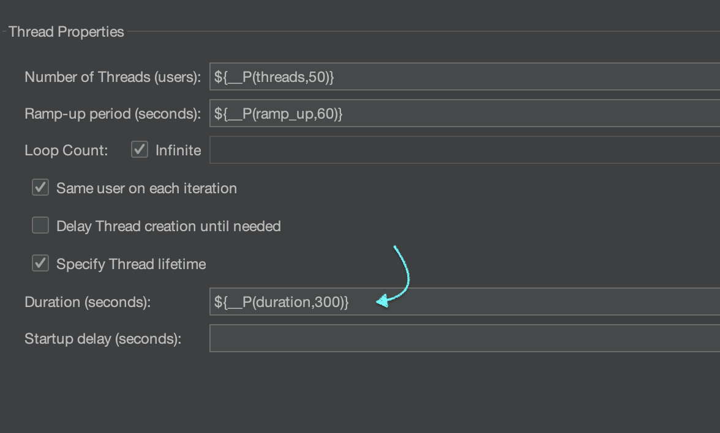
Task: Click the "Same user on each iteration" text
Action: tap(146, 188)
